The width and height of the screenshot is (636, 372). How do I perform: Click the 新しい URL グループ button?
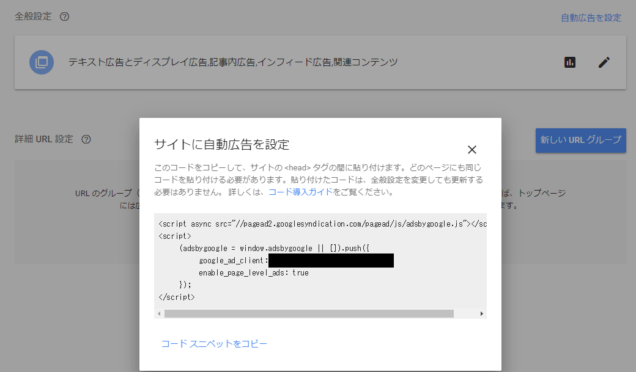tap(581, 140)
